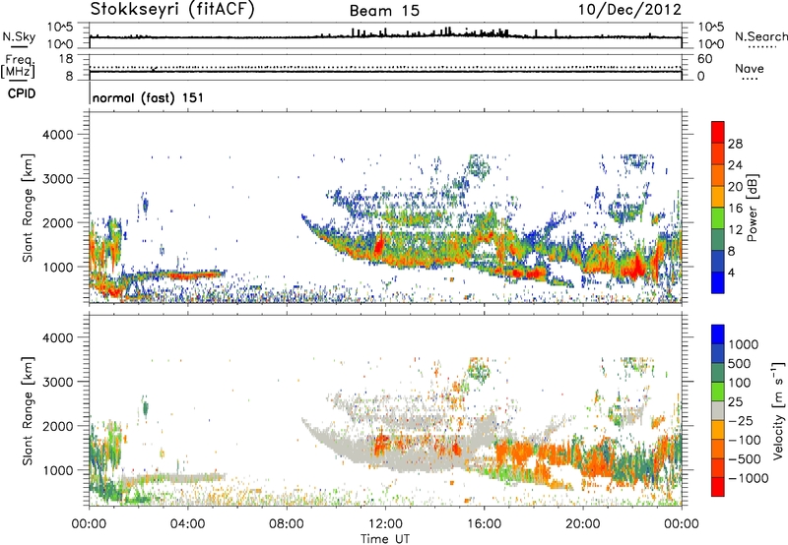Click the solid line sample under N.Sky
This screenshot has width=788, height=545.
(x=20, y=46)
